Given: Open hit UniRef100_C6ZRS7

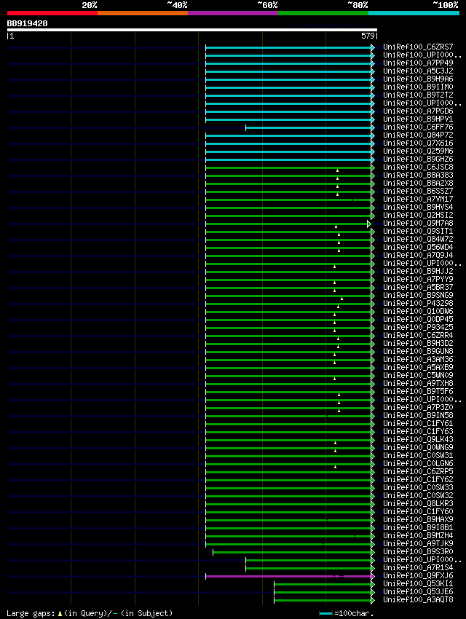Looking at the screenshot, I should pyautogui.click(x=418, y=47).
